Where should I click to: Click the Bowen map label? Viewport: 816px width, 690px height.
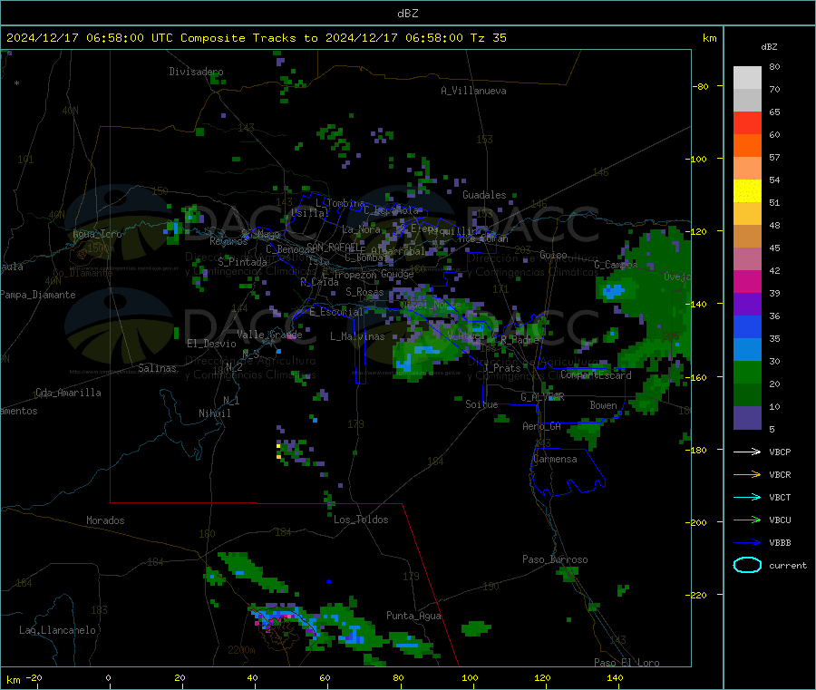(x=603, y=404)
